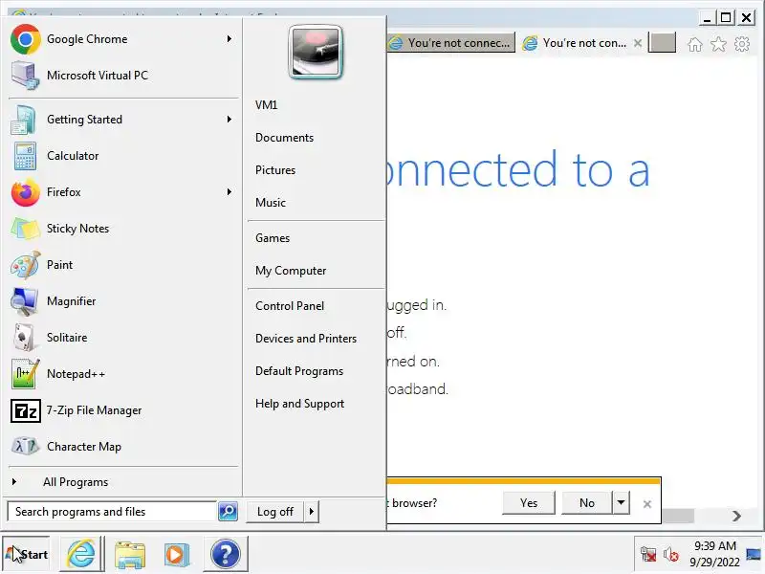Open the Magnifier tool
Screen dimensions: 765x574
[x=122, y=301]
